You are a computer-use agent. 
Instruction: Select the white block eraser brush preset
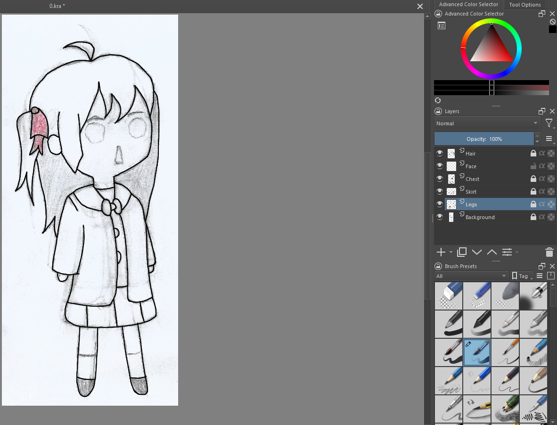[449, 296]
